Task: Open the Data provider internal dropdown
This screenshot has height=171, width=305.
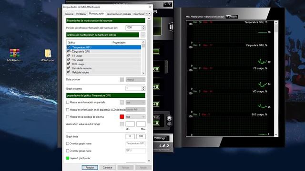Action: point(135,79)
